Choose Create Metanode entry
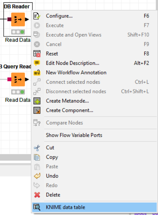This screenshot has height=215, width=158. [94, 101]
